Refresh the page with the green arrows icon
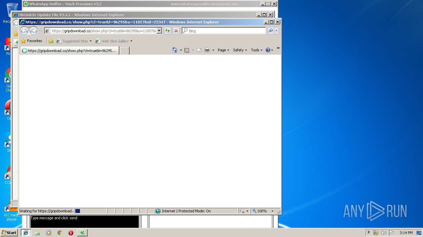Viewport: 423px width, 237px height. click(168, 31)
